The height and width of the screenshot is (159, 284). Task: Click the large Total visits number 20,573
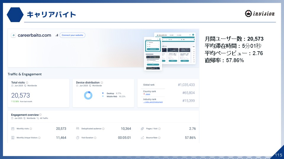tap(20, 95)
